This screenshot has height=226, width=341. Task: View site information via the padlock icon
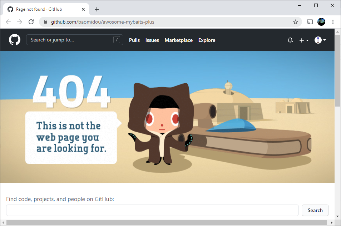(x=45, y=22)
